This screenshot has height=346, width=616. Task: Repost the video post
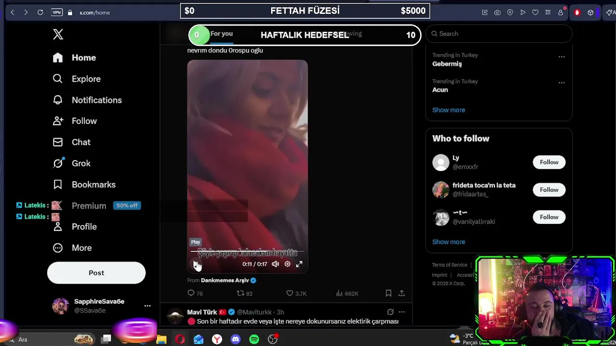[244, 293]
